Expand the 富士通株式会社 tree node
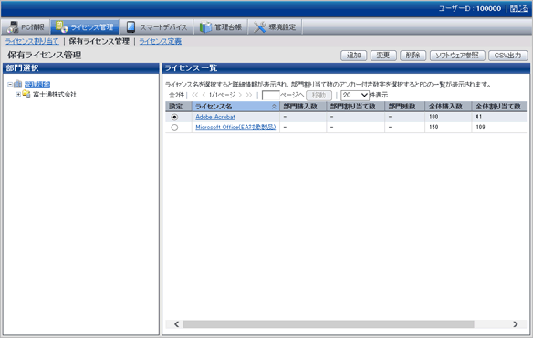 pyautogui.click(x=18, y=95)
